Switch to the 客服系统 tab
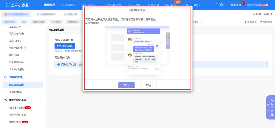This screenshot has height=128, width=275. (49, 5)
